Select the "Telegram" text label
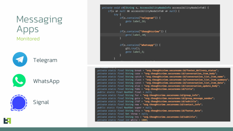233x131 pixels. pyautogui.click(x=45, y=60)
